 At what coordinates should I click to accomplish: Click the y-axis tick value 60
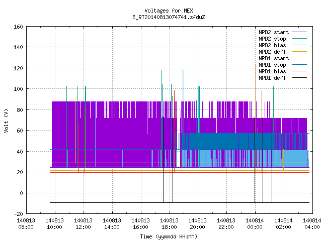(20, 131)
